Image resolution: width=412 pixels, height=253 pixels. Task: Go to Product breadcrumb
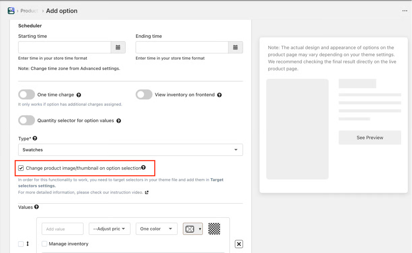point(29,11)
